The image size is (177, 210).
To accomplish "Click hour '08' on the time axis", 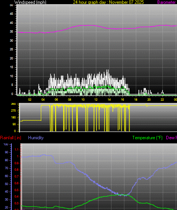I will click(70, 100).
